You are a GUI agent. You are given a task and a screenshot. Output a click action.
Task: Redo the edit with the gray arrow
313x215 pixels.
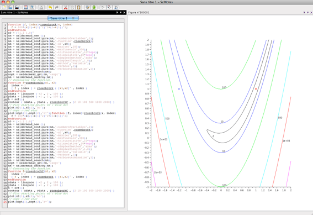(57, 7)
